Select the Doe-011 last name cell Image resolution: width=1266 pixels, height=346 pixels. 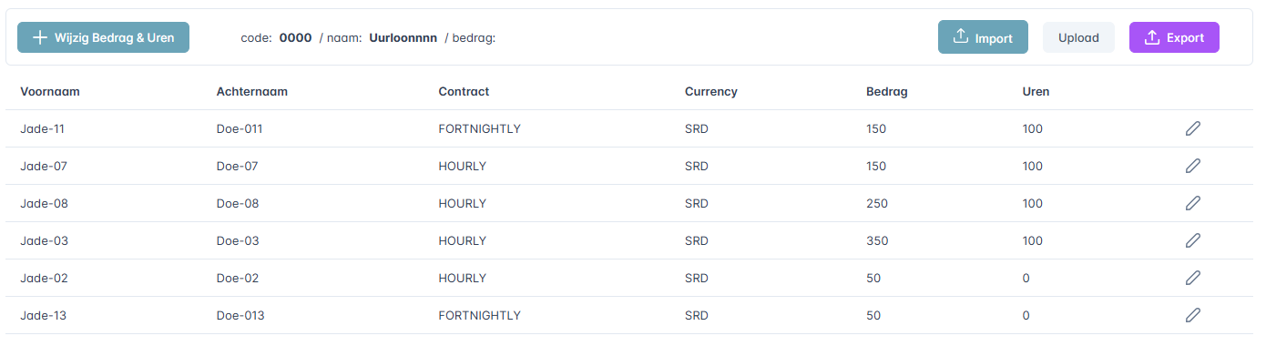[240, 128]
